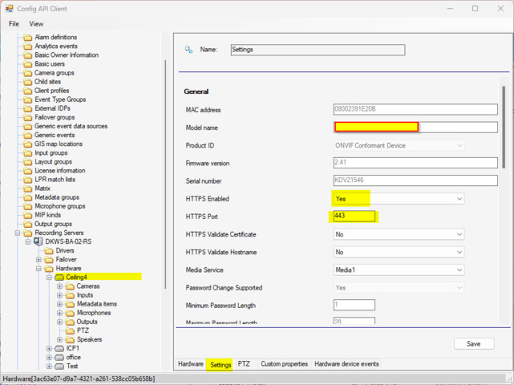
Task: Expand the ICP1 hardware node
Action: 49,348
